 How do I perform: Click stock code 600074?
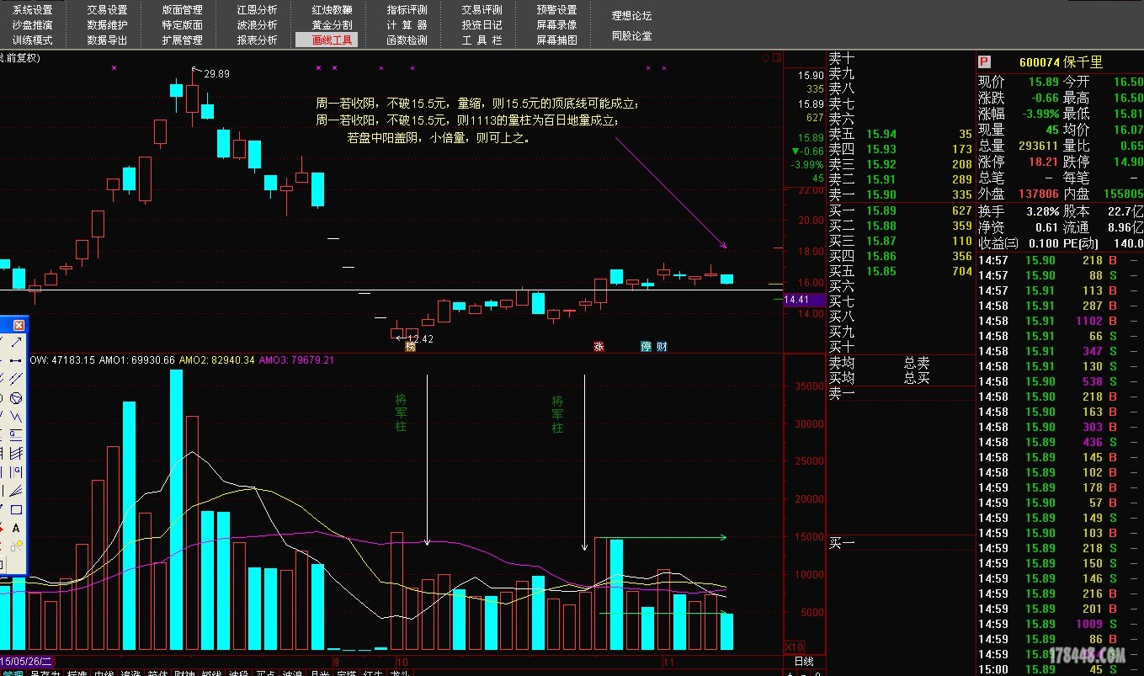1039,62
